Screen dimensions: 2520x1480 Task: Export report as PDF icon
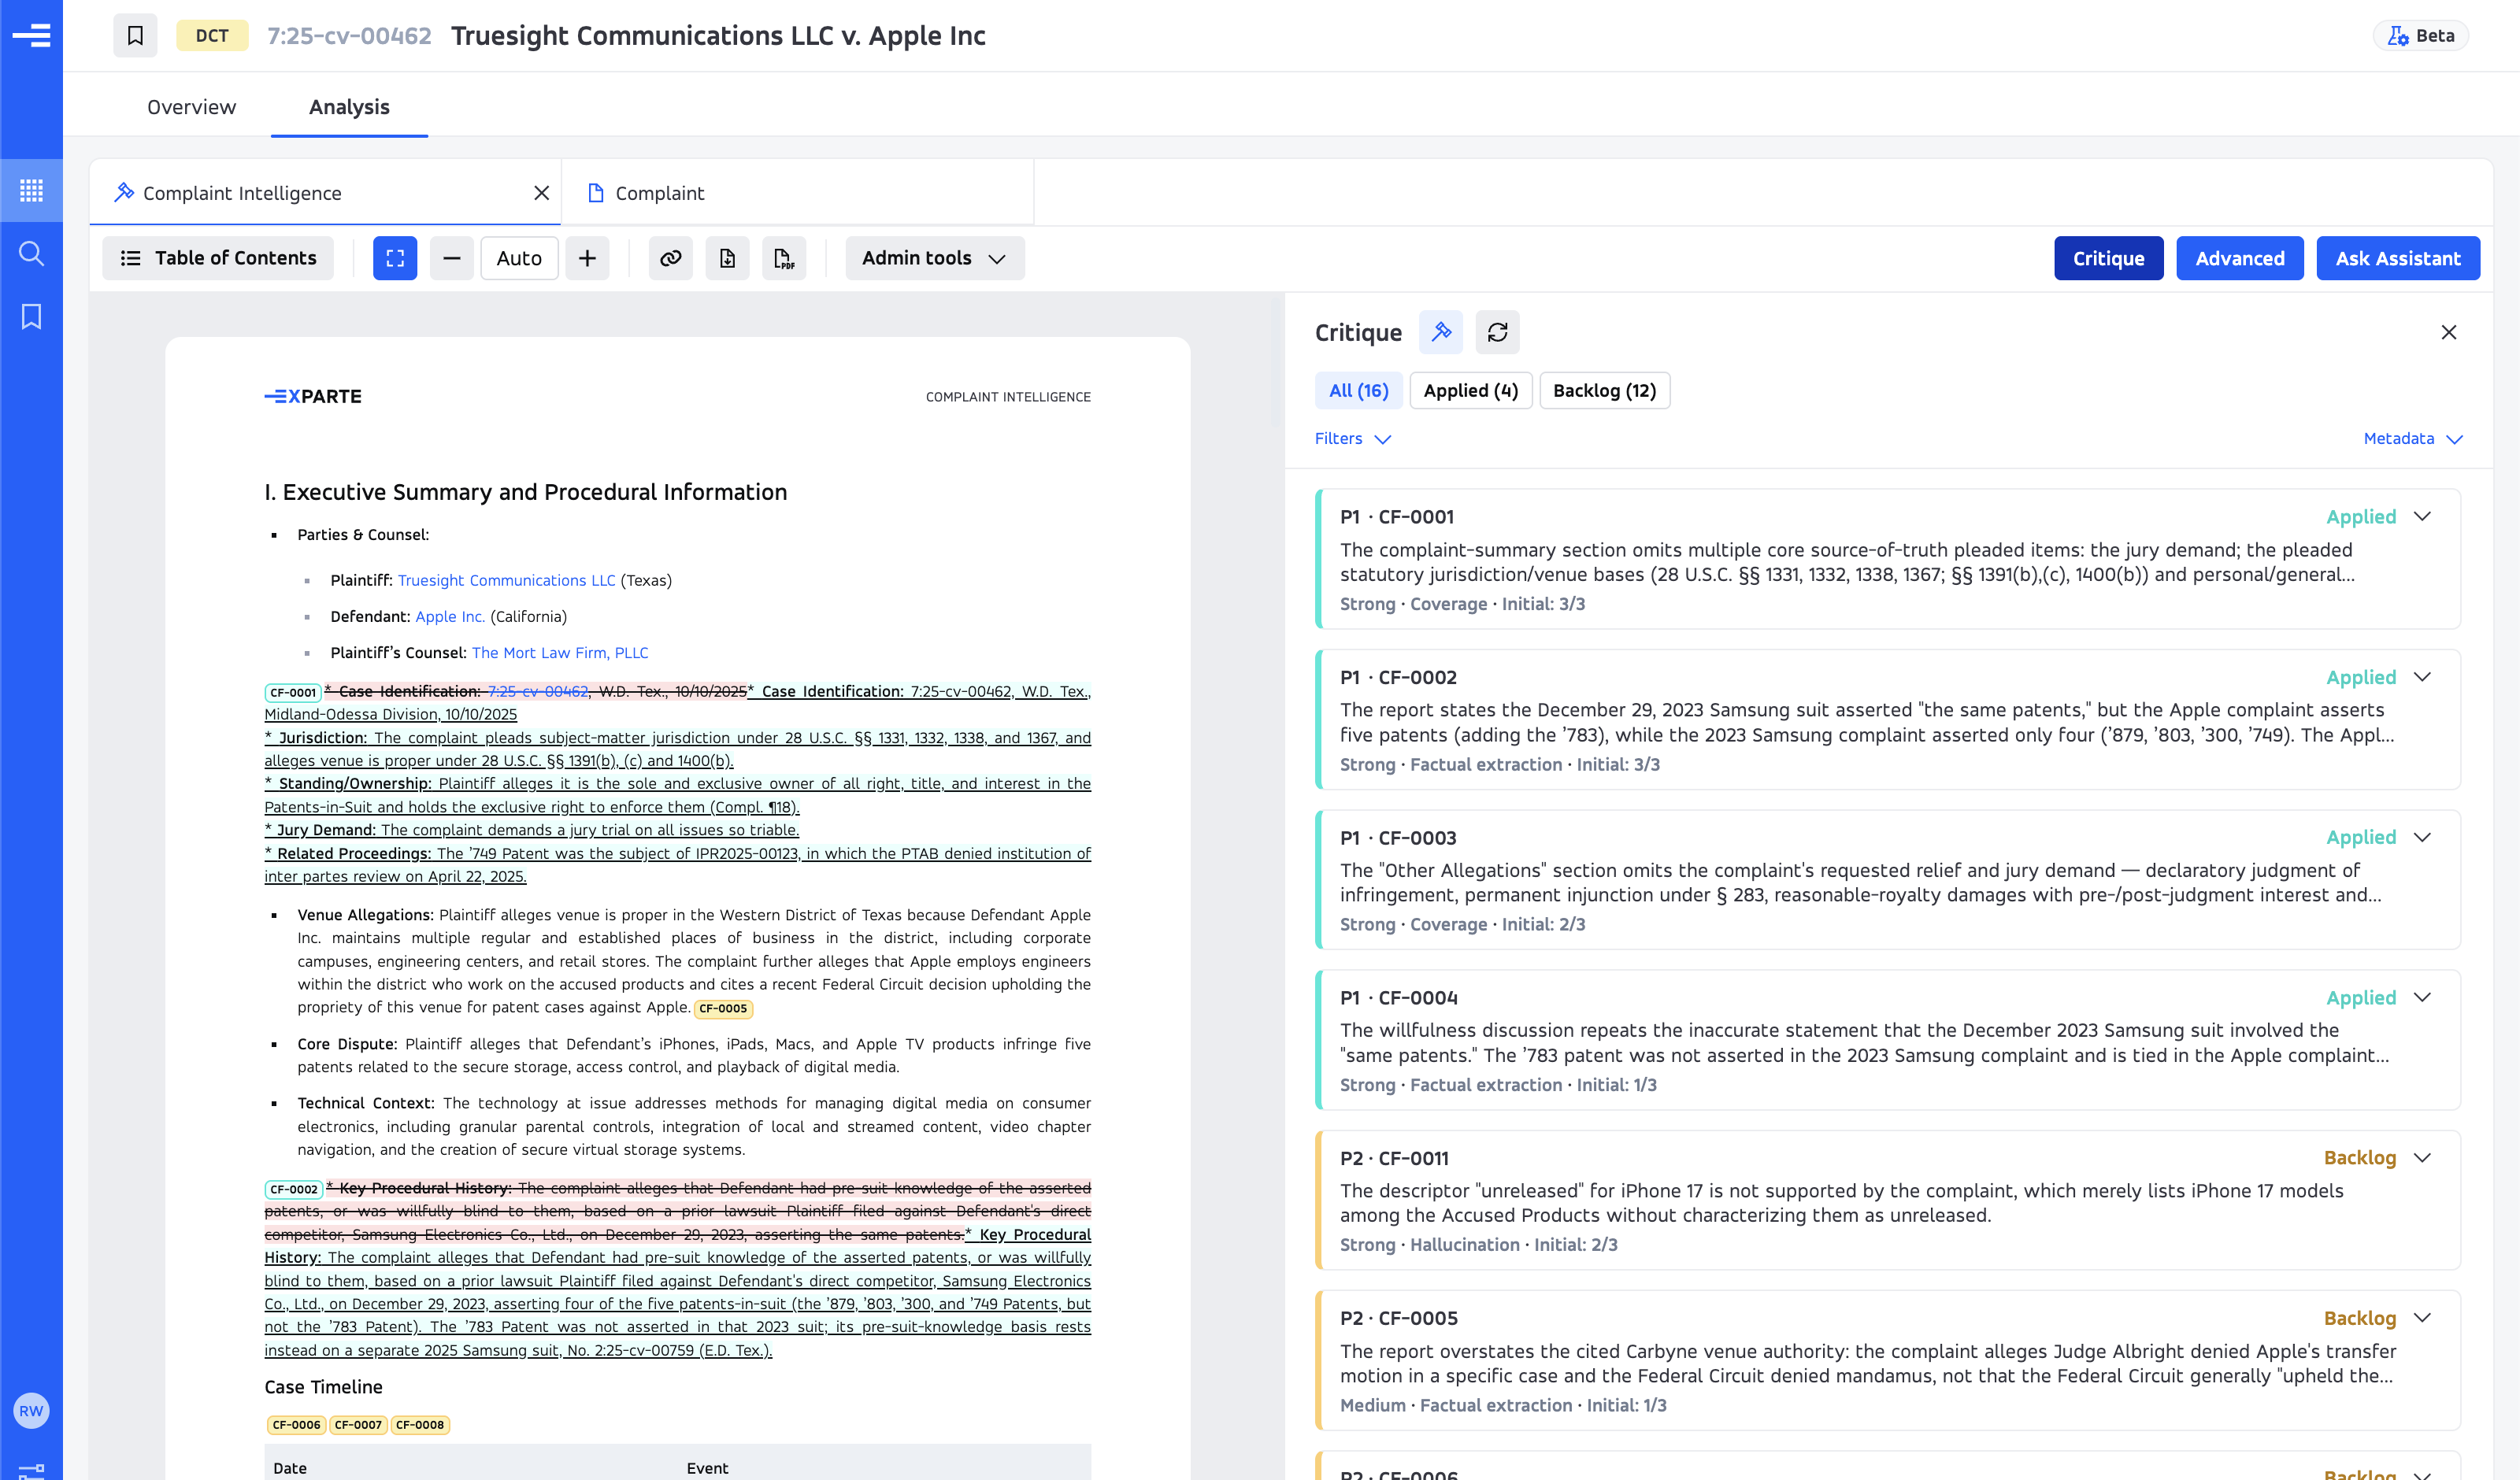[784, 258]
